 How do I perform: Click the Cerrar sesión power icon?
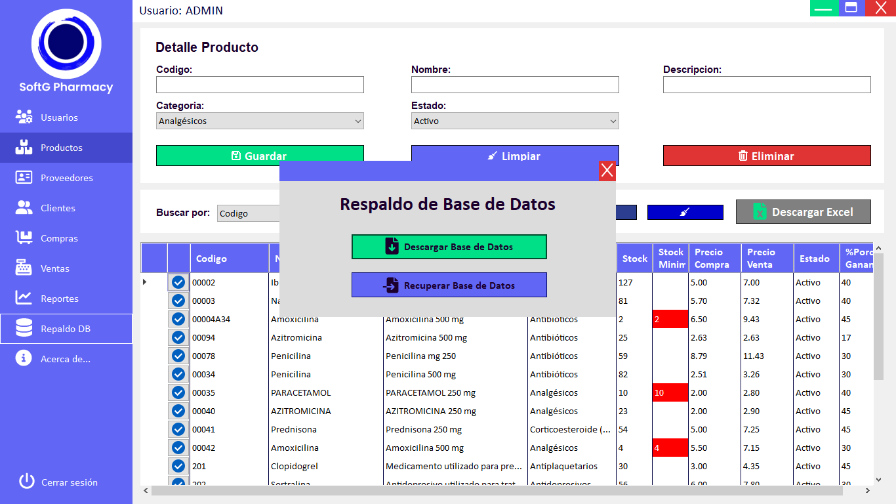pos(26,482)
